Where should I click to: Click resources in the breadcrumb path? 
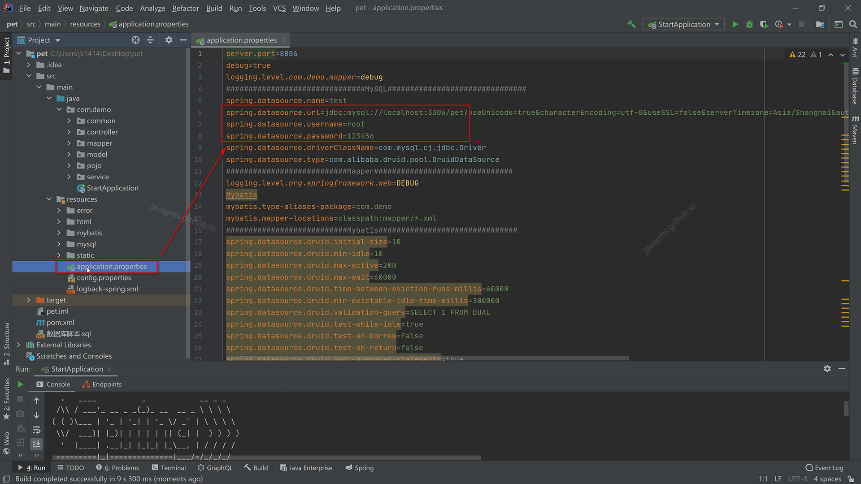[x=85, y=24]
